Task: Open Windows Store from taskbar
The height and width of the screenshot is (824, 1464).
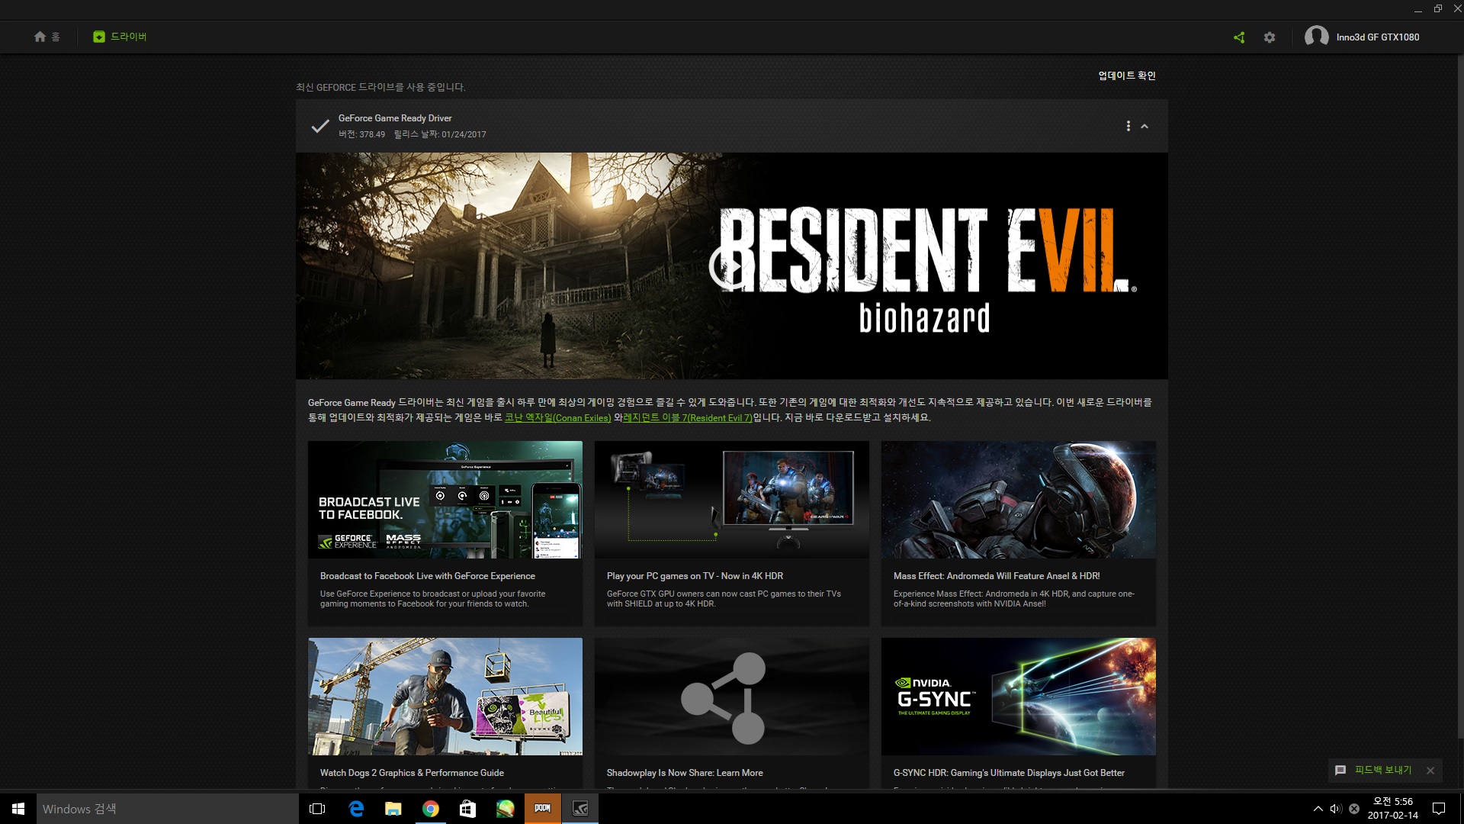Action: 468,809
